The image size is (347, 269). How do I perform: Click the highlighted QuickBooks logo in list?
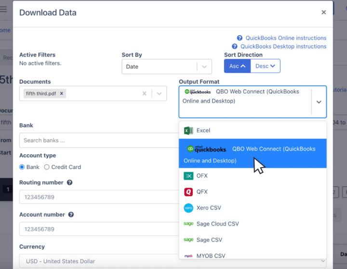coord(206,149)
